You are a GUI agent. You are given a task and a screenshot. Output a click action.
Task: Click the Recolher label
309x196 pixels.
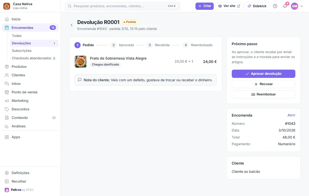coord(19,181)
